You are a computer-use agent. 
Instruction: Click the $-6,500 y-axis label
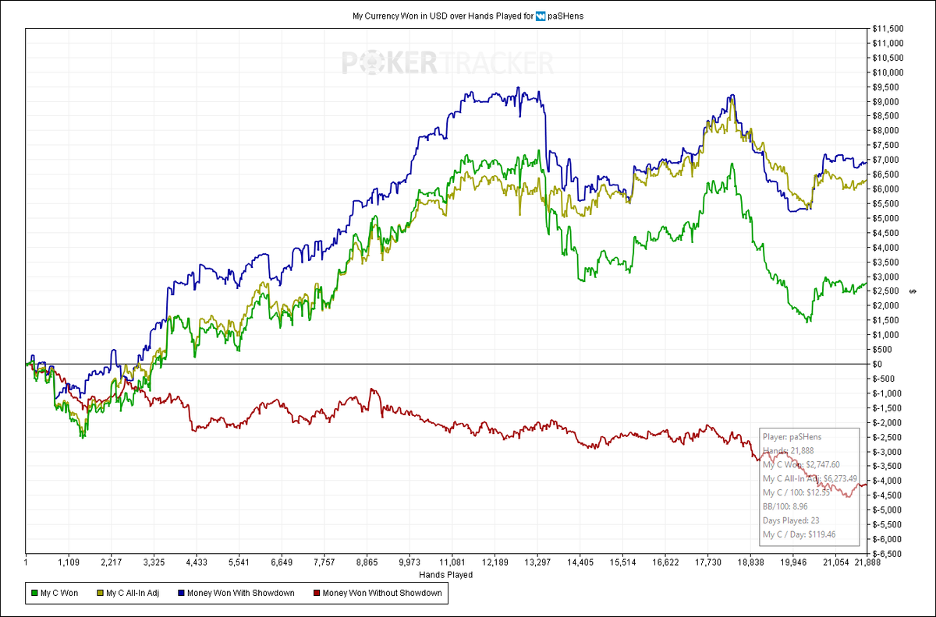click(888, 553)
